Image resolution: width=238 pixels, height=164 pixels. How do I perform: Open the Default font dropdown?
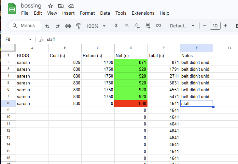click(182, 26)
